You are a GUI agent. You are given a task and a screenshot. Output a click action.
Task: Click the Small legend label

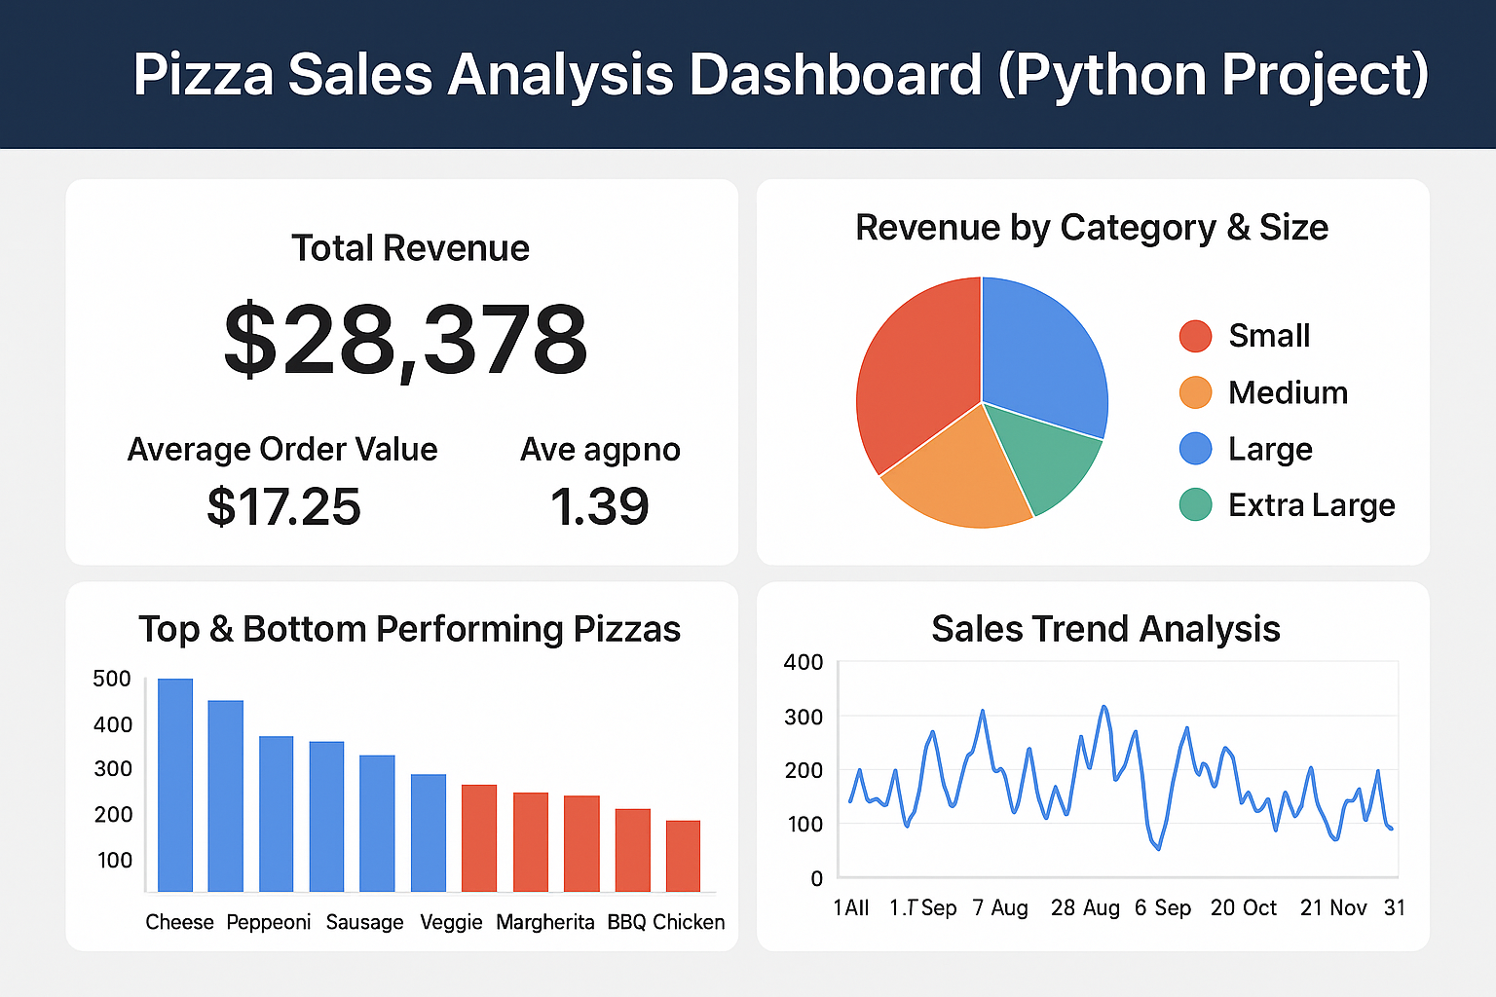[x=1269, y=336]
